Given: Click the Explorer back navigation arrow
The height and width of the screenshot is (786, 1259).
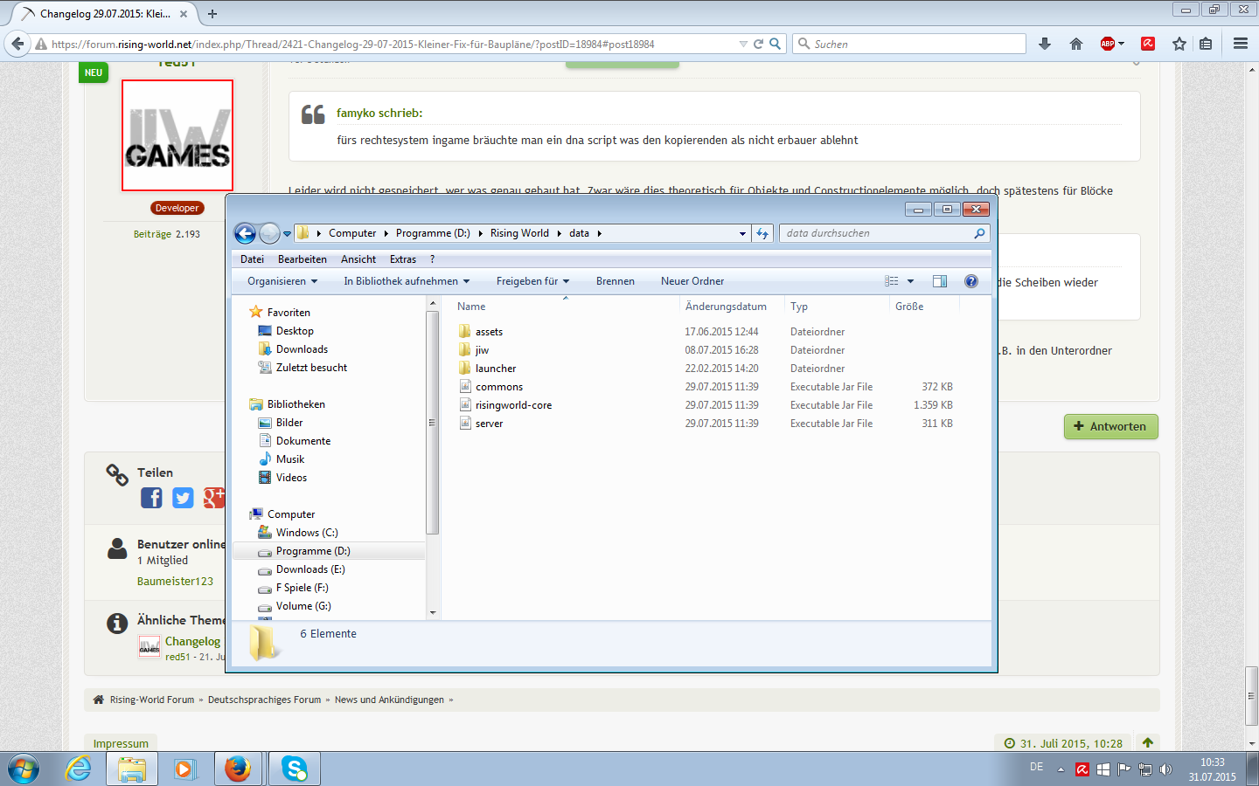Looking at the screenshot, I should point(245,233).
